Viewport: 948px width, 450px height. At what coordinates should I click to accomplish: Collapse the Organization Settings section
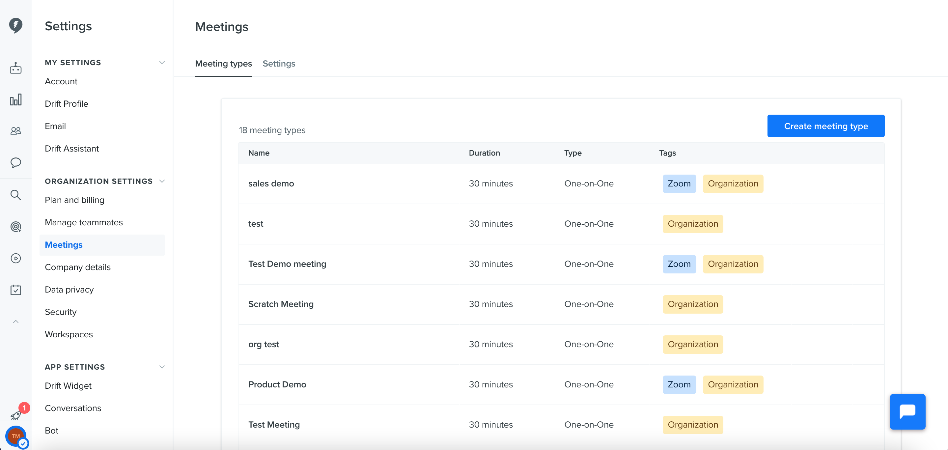click(162, 181)
